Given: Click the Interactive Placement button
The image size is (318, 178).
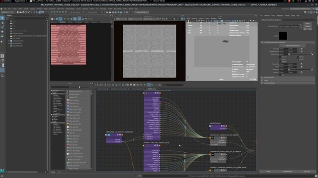Looking at the screenshot, I should tap(293, 45).
